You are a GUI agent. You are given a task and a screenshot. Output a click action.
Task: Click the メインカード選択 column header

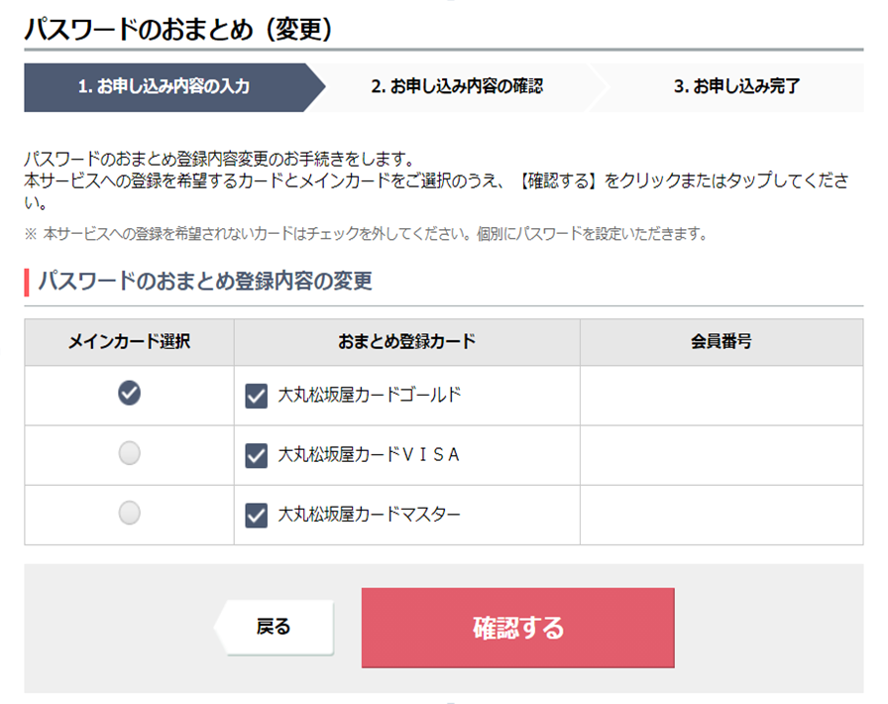point(129,342)
